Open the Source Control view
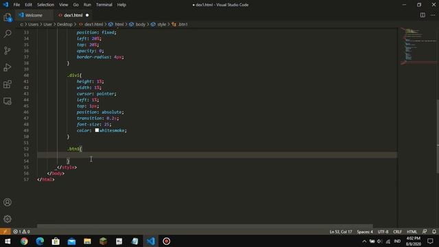 coord(8,51)
